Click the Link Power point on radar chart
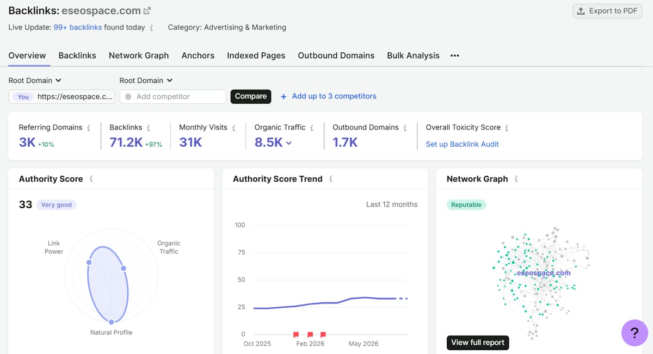The image size is (653, 354). click(89, 262)
